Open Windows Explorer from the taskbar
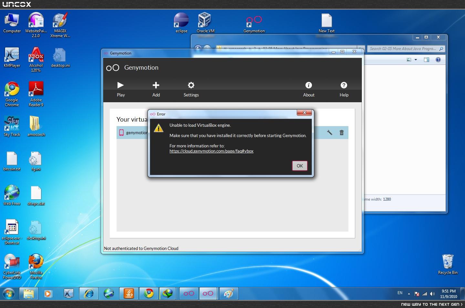The height and width of the screenshot is (308, 465). (29, 293)
